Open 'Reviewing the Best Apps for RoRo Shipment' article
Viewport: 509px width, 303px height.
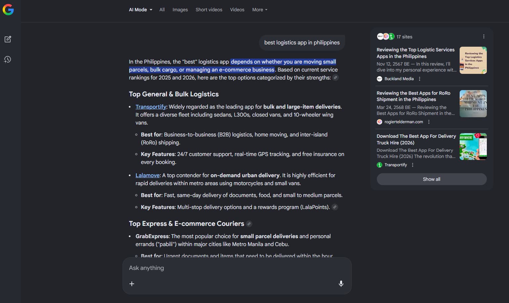(413, 96)
